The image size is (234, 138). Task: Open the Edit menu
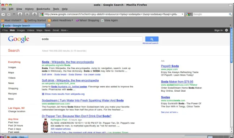point(11,9)
